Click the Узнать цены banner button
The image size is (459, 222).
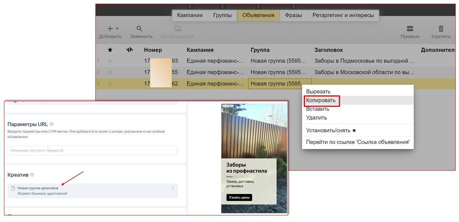click(x=239, y=197)
